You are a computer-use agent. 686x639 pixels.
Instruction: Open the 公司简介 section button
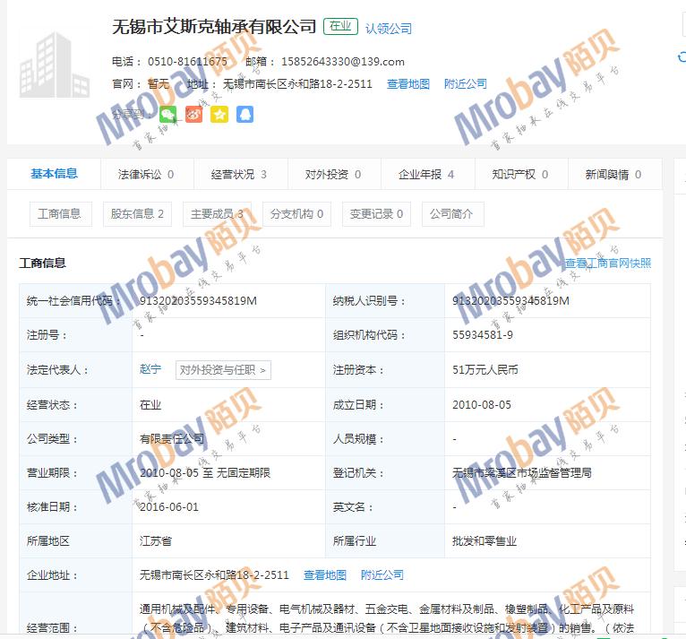(452, 214)
